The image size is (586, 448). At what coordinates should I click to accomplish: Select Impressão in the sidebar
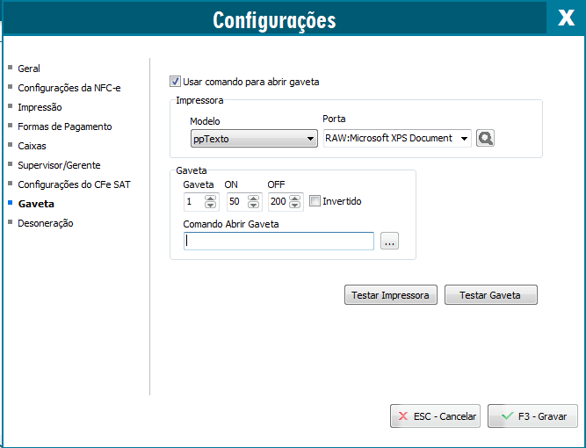click(x=40, y=107)
